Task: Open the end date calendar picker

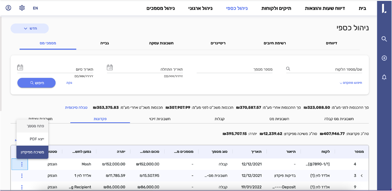Action: point(20,67)
